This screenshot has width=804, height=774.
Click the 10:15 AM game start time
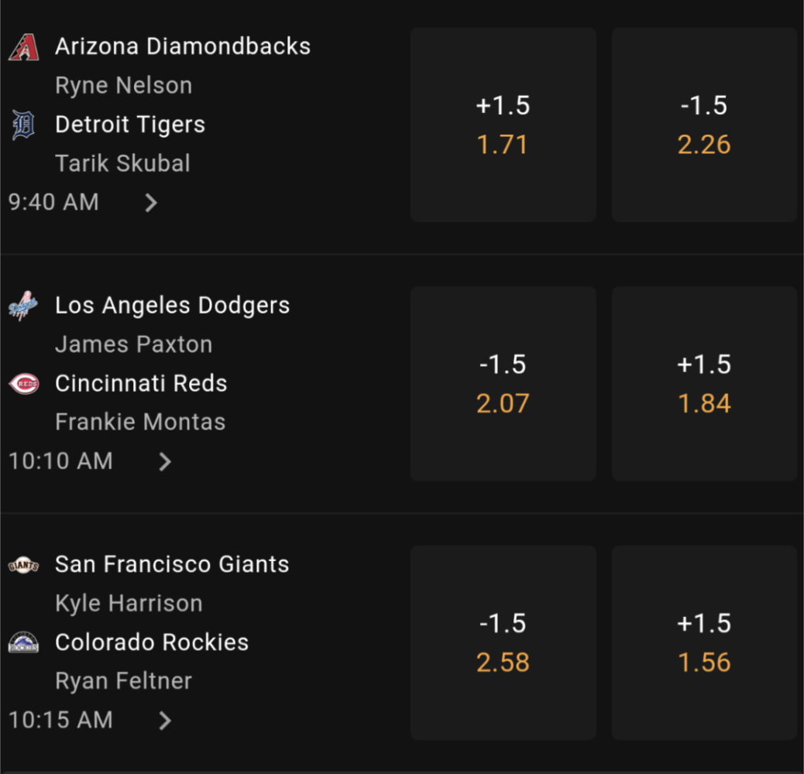point(60,720)
